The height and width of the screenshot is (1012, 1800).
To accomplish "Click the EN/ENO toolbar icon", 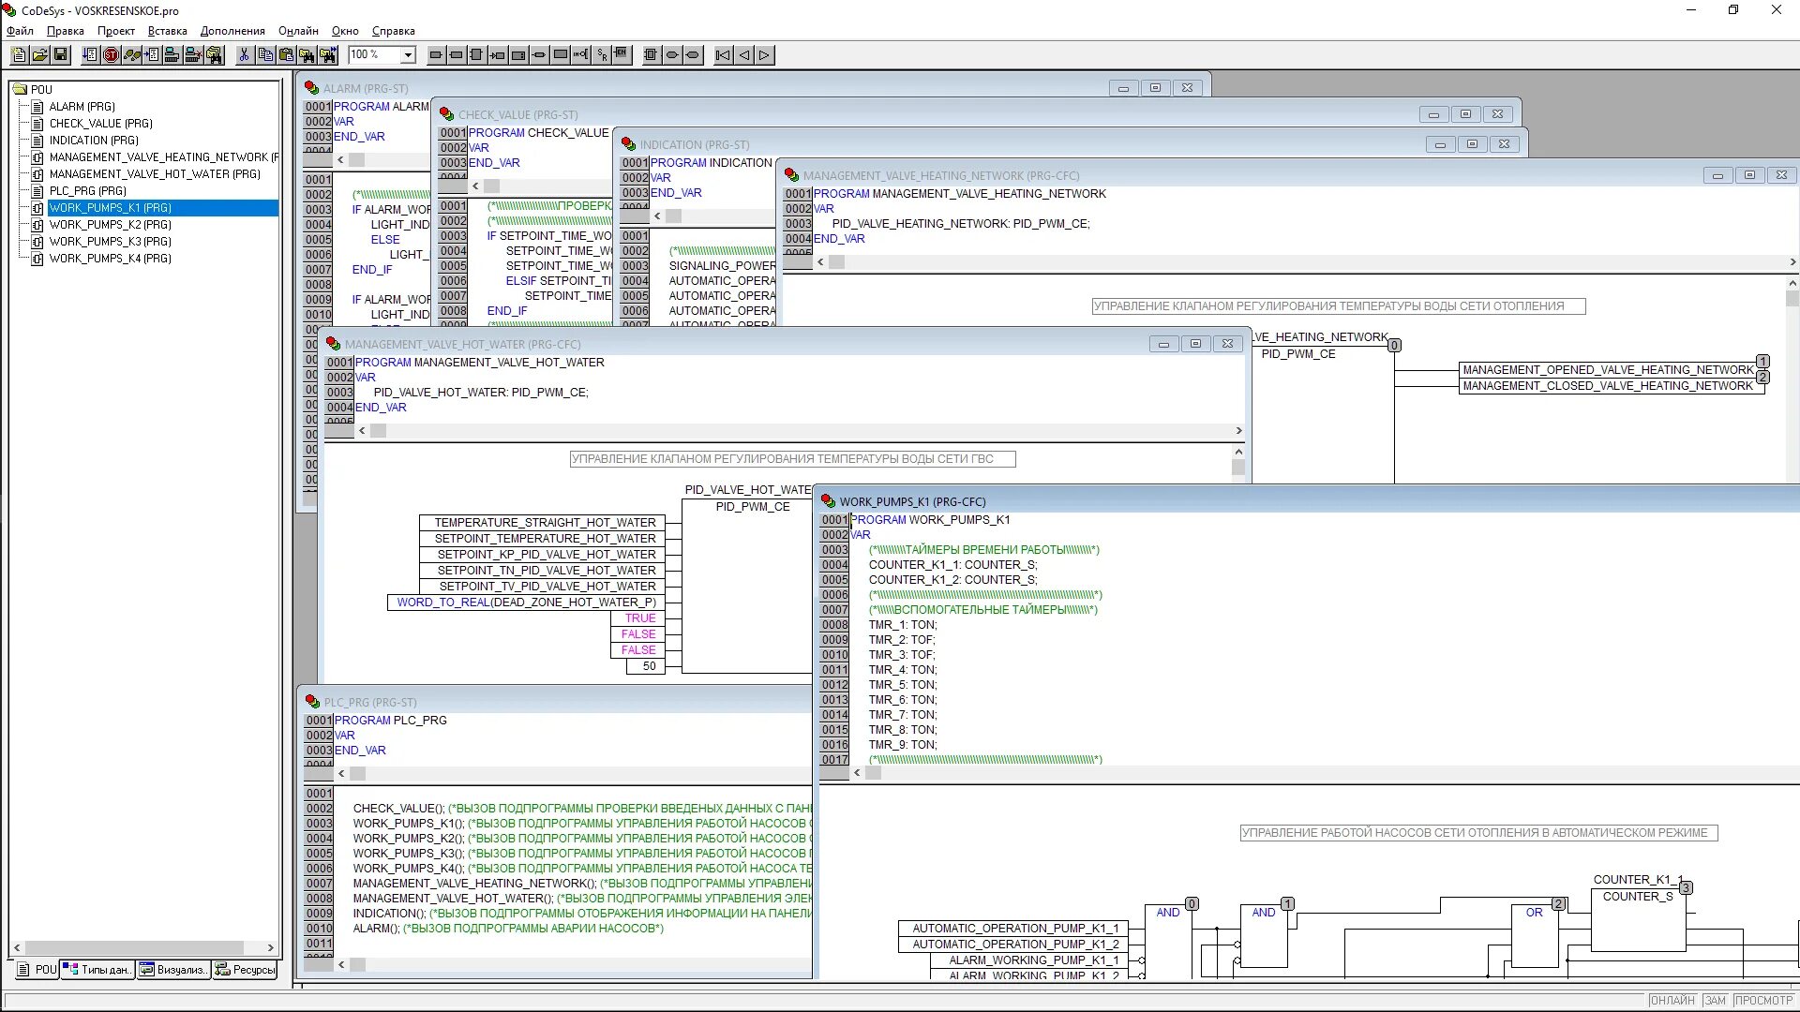I will (x=622, y=55).
